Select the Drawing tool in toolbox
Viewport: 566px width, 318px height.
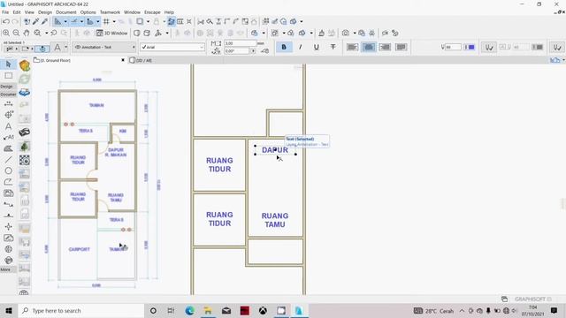[x=8, y=193]
